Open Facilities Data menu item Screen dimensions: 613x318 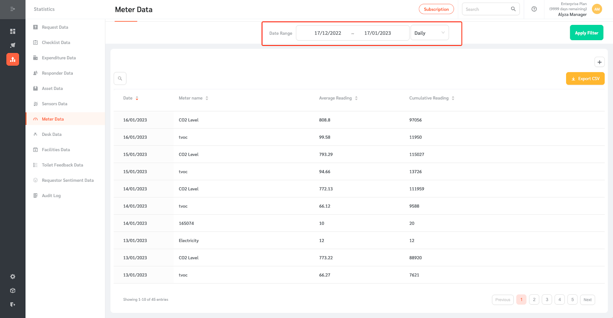tap(56, 150)
